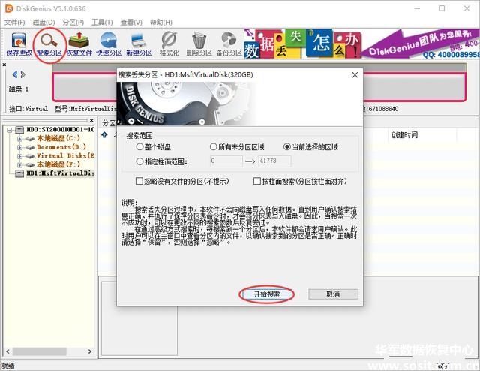This screenshot has height=371, width=480.
Task: Collapse the HD0:ST2000DM001 disk node
Action: [x=10, y=130]
